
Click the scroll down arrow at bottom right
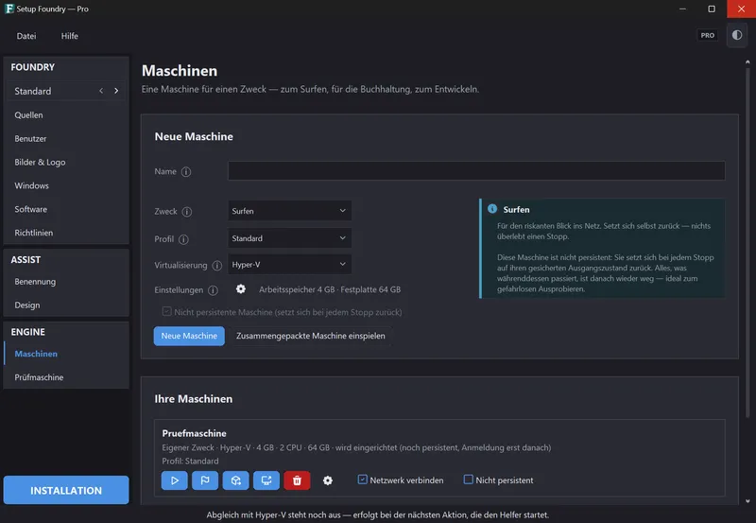[x=747, y=501]
